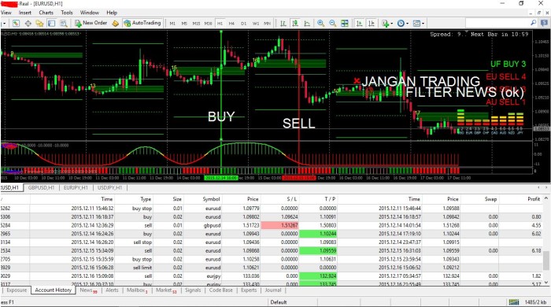Click the New Order button
The image size is (551, 307).
point(91,23)
